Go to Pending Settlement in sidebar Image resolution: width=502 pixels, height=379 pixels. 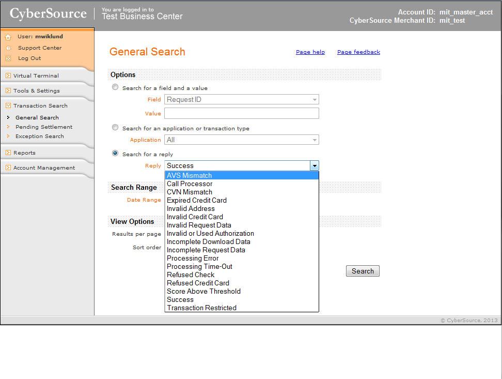[44, 127]
